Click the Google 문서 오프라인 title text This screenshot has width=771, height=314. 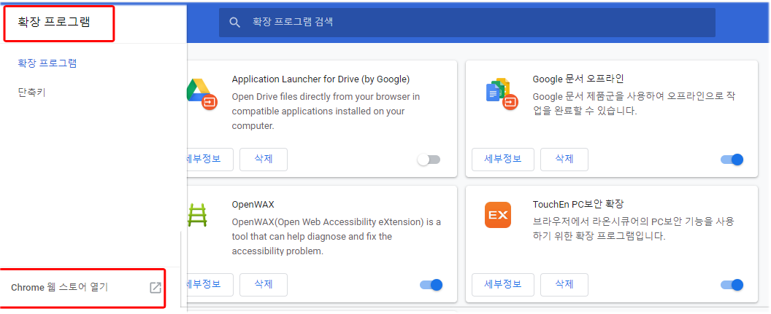pos(578,79)
